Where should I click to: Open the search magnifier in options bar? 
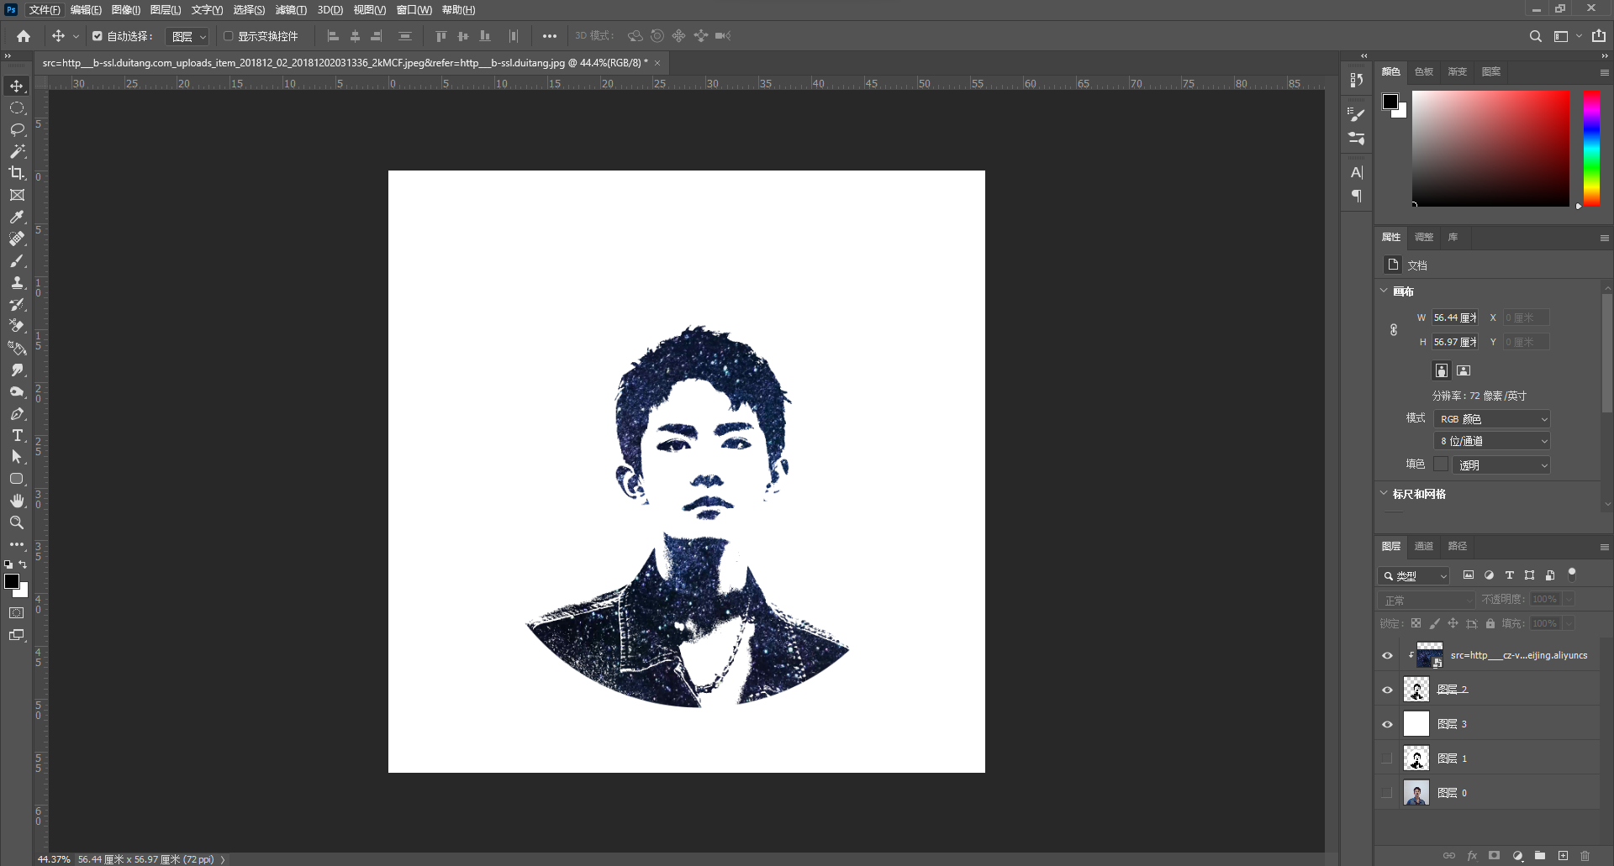click(x=1536, y=36)
